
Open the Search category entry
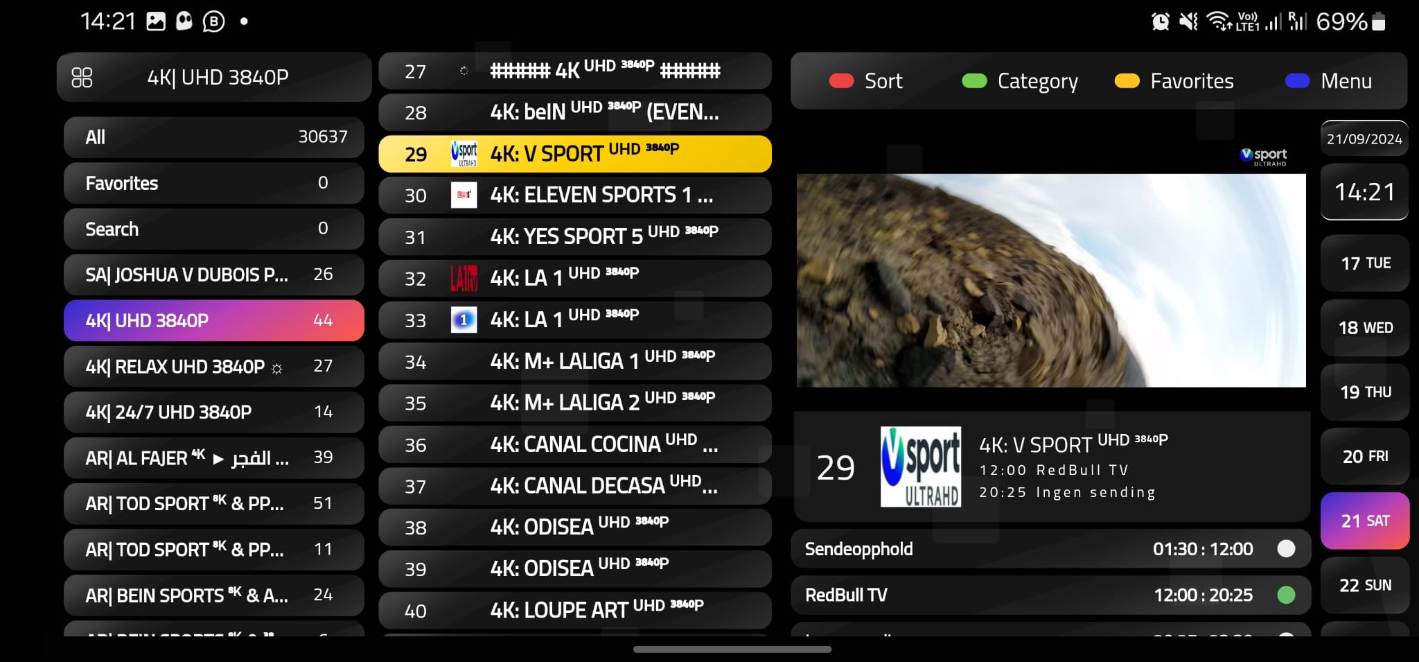click(x=213, y=229)
